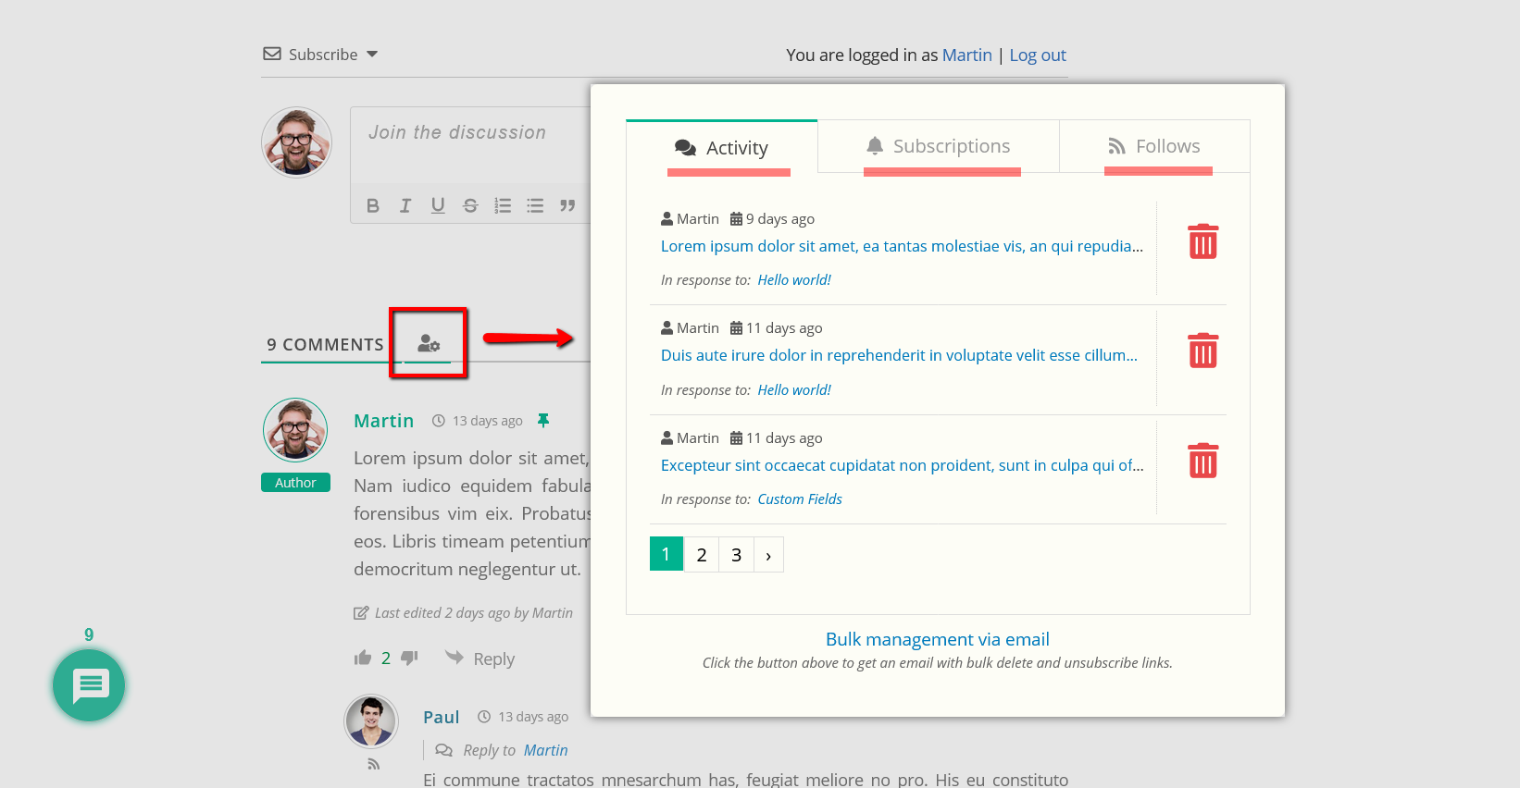Click thumbs down on Martin's comment
This screenshot has width=1520, height=788.
point(409,659)
